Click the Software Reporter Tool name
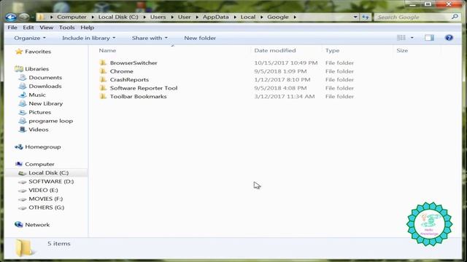This screenshot has width=467, height=262. (144, 88)
